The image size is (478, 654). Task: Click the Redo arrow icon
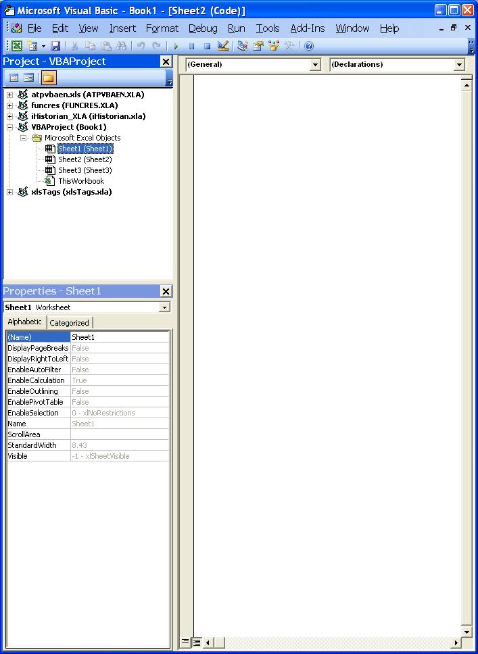[157, 46]
